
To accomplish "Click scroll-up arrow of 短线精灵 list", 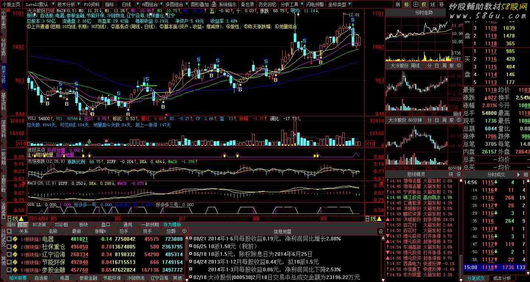I will point(460,181).
